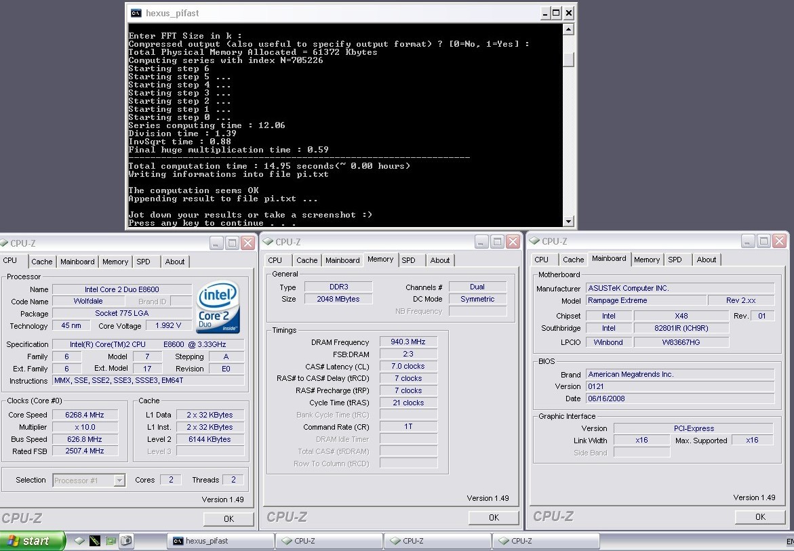Click the left CPU-Z window title icon
The image size is (794, 551).
[4, 243]
